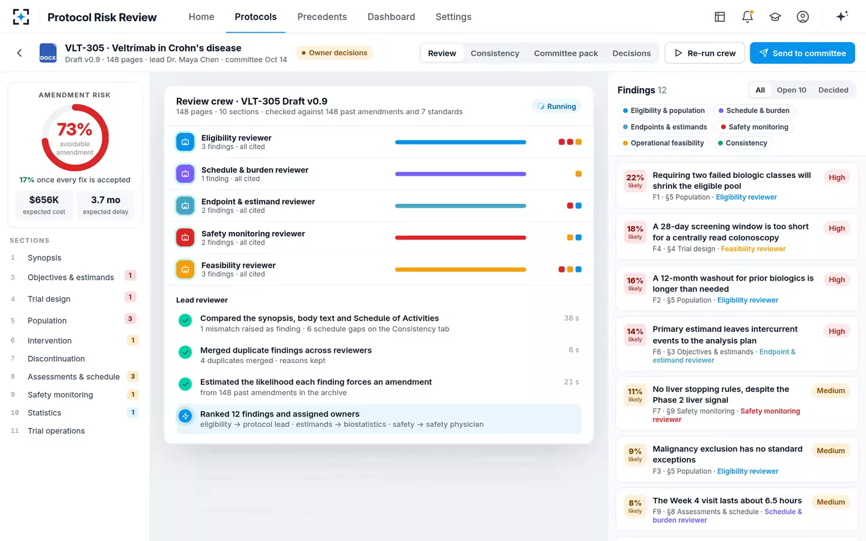Switch to the Decisions tab
The height and width of the screenshot is (541, 866).
coord(631,53)
